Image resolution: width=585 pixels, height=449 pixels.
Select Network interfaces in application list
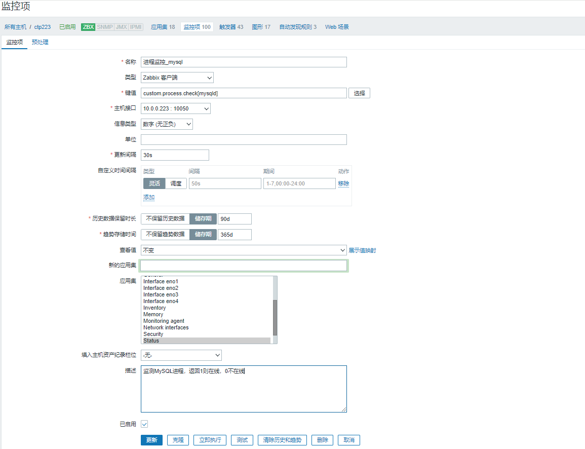(207, 328)
